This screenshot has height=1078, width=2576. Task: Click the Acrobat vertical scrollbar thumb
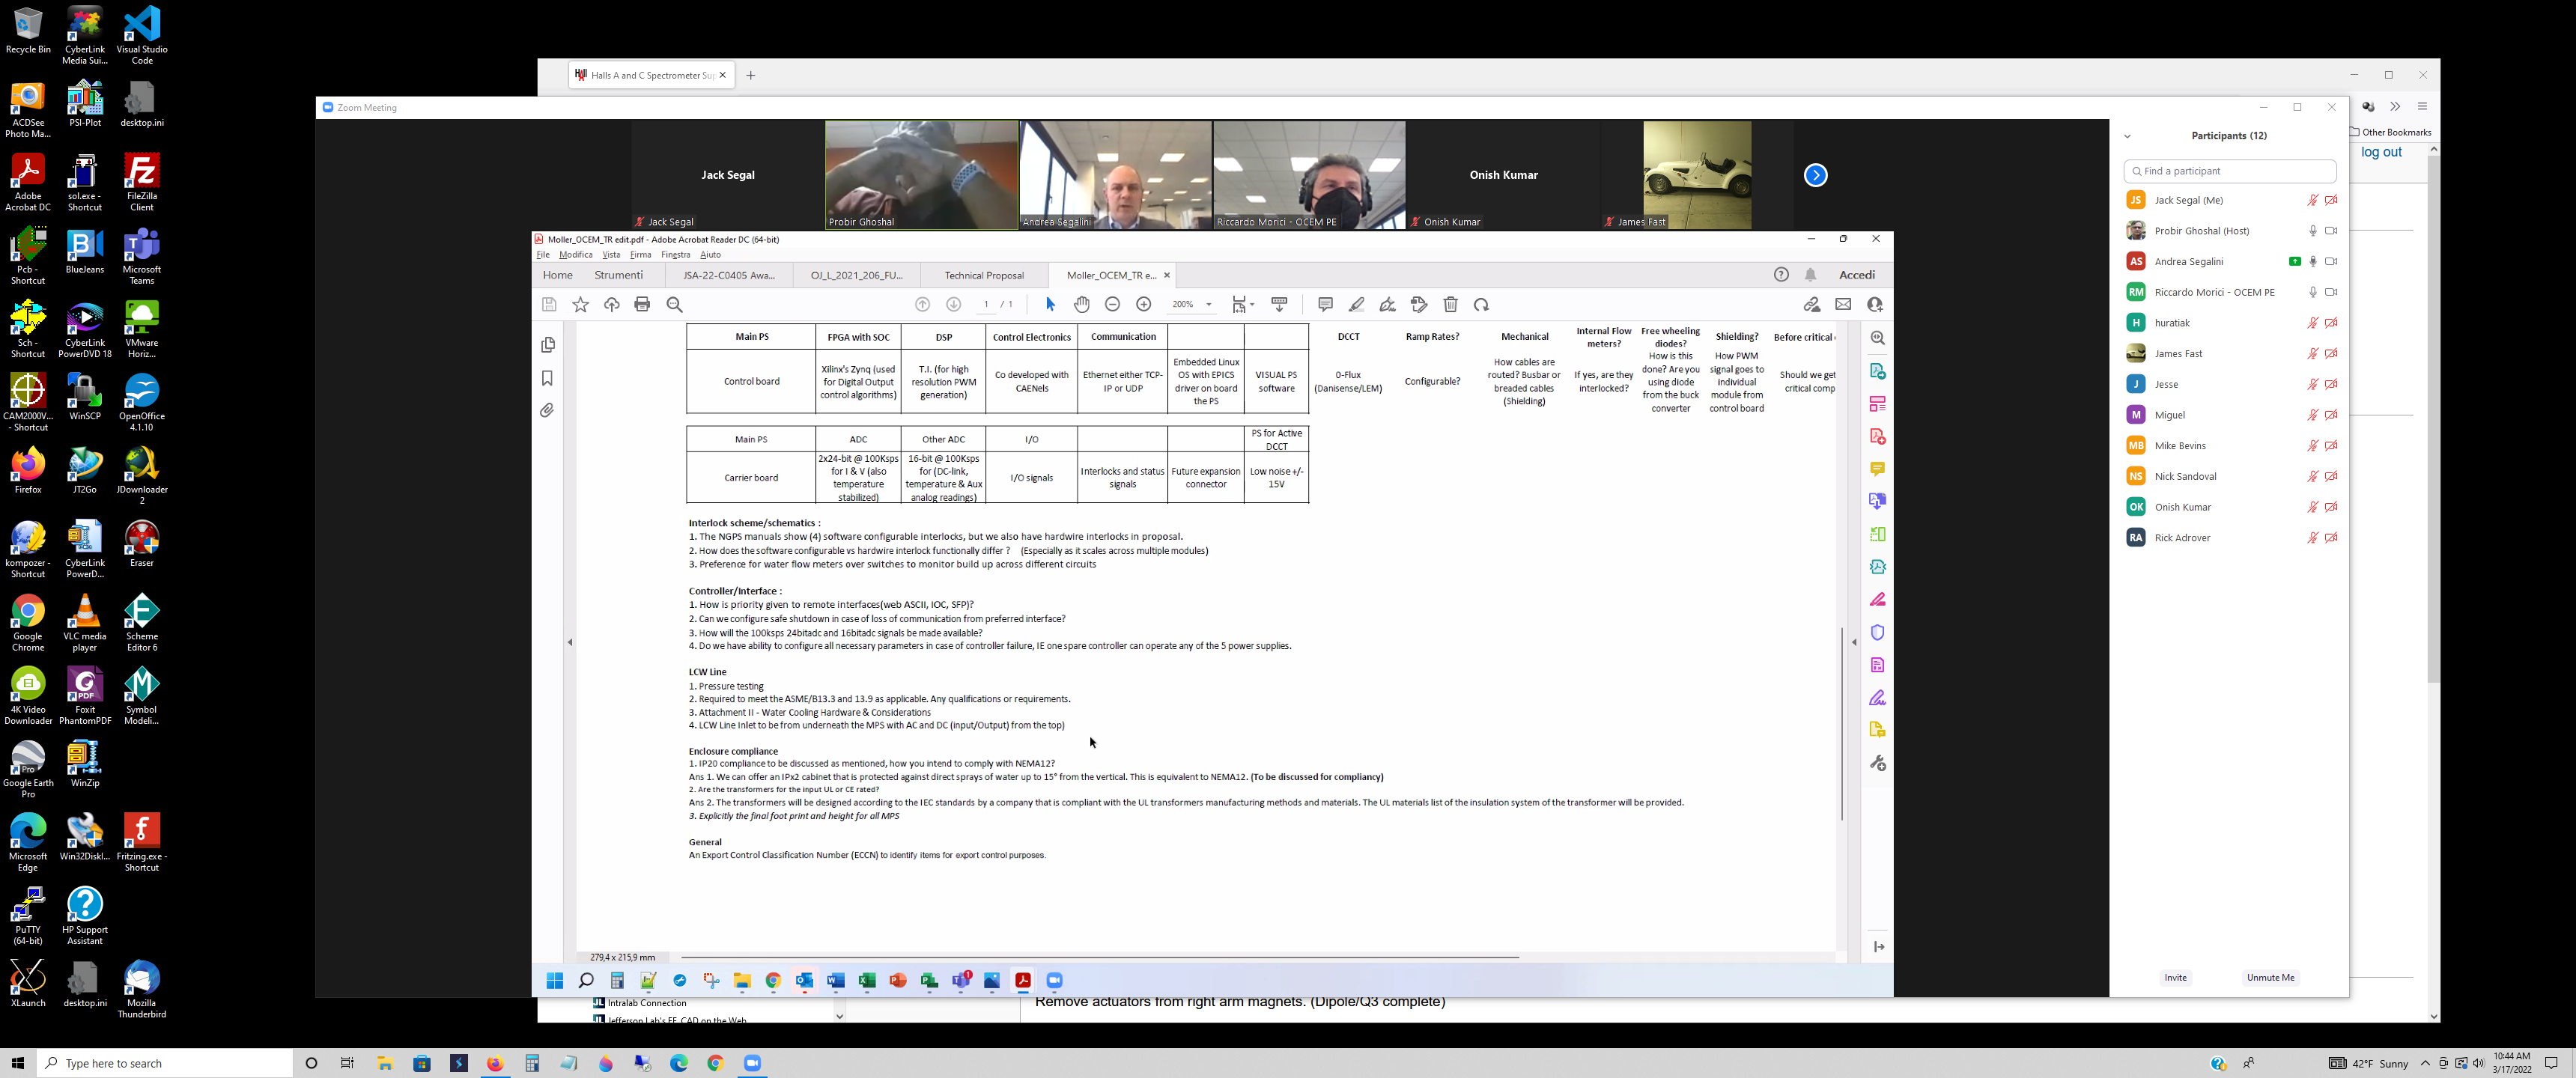(x=1842, y=724)
